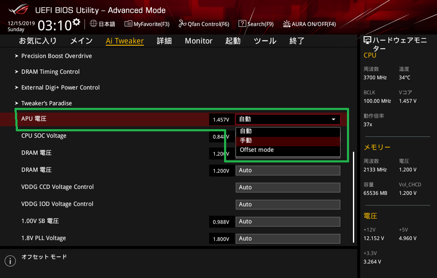Click the settings list scrollbar
Viewport: 437px width, 278px height.
point(354,197)
